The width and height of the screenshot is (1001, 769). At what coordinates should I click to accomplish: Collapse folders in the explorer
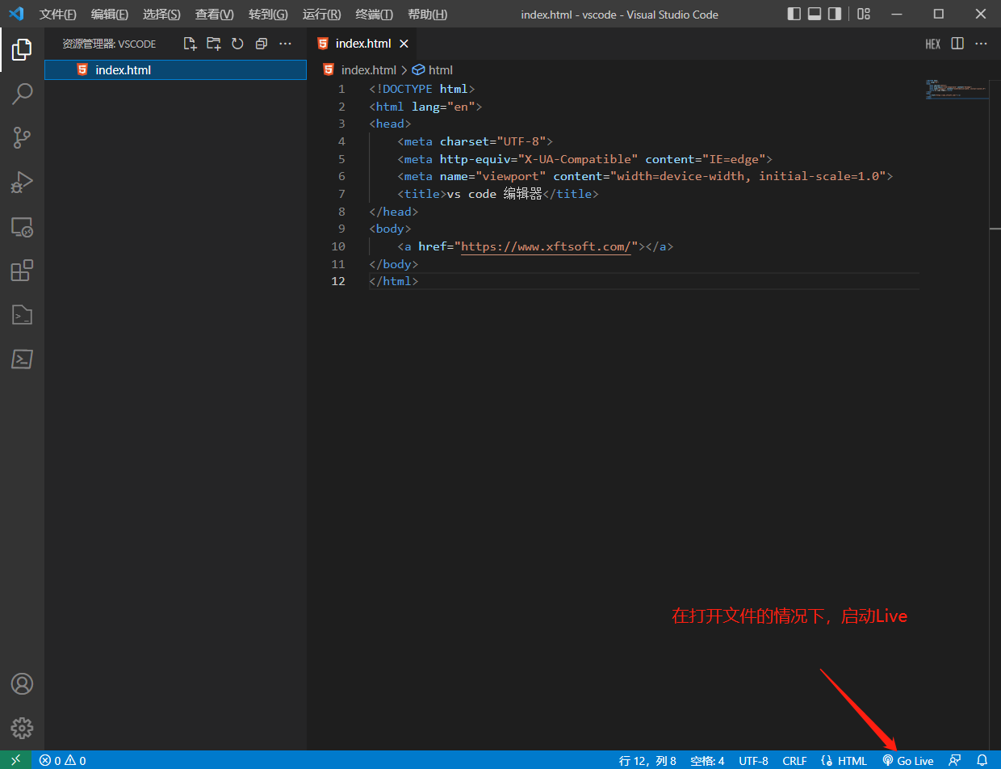coord(261,44)
